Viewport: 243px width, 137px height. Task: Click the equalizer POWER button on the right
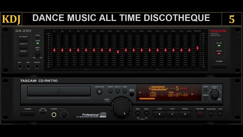(x=219, y=65)
